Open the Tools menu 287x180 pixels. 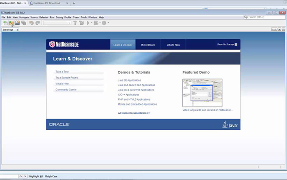point(84,17)
